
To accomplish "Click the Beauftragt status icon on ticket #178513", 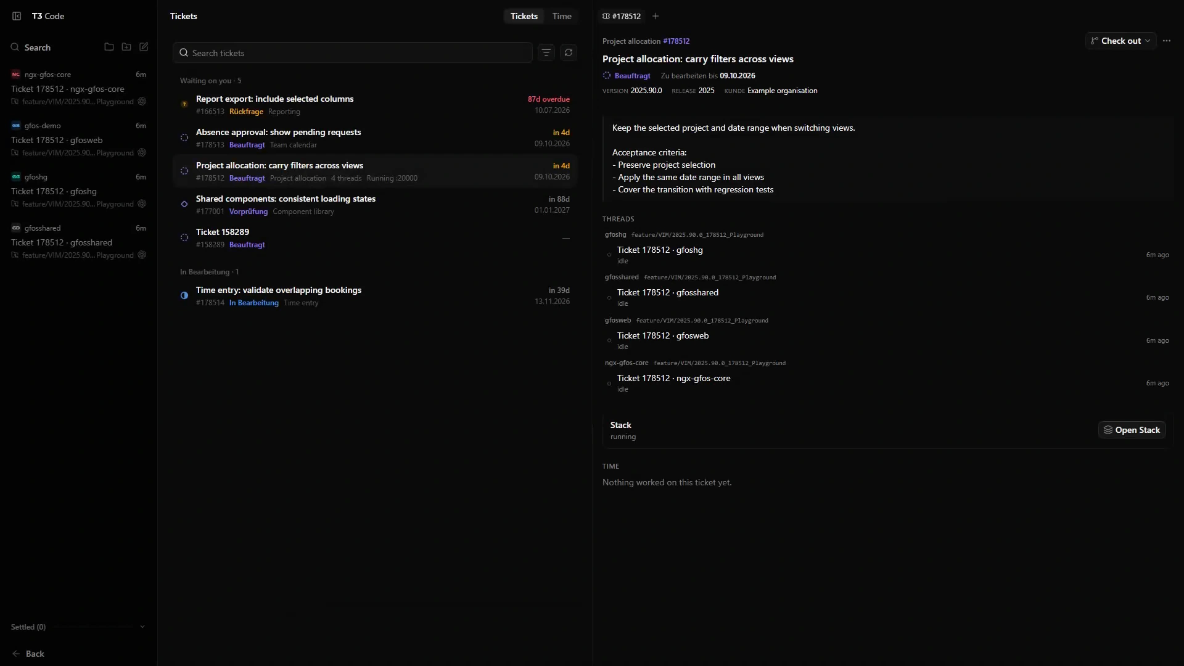I will (184, 138).
